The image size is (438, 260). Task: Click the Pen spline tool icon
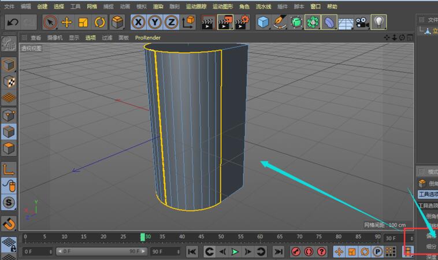[x=280, y=23]
